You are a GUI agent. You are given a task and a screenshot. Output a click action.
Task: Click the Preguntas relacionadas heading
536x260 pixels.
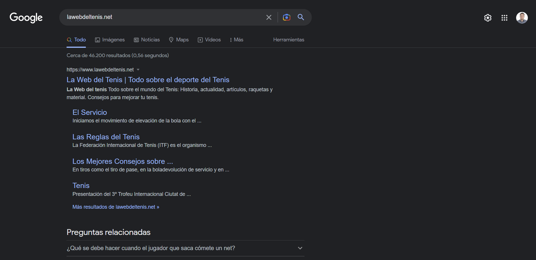click(x=109, y=232)
